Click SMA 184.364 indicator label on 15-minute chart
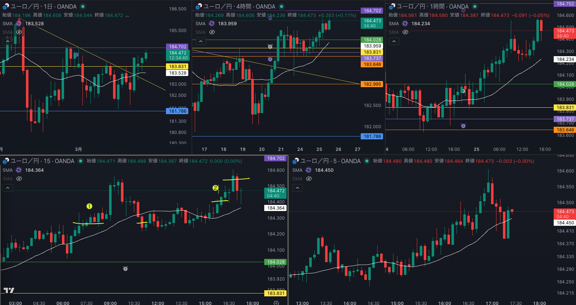The width and height of the screenshot is (576, 305). click(34, 170)
